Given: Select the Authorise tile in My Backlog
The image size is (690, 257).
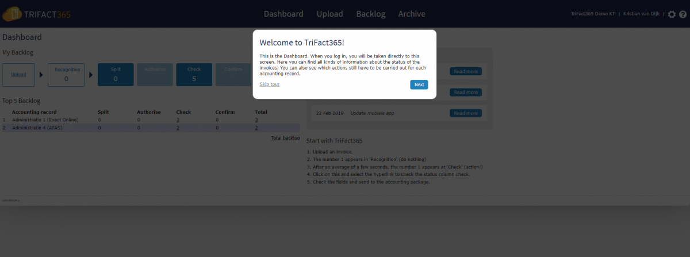Looking at the screenshot, I should point(155,75).
